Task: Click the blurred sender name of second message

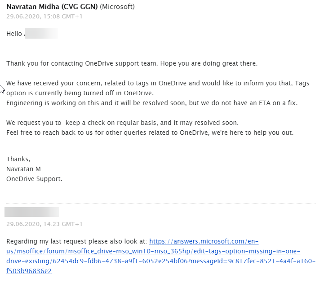Action: (32, 212)
